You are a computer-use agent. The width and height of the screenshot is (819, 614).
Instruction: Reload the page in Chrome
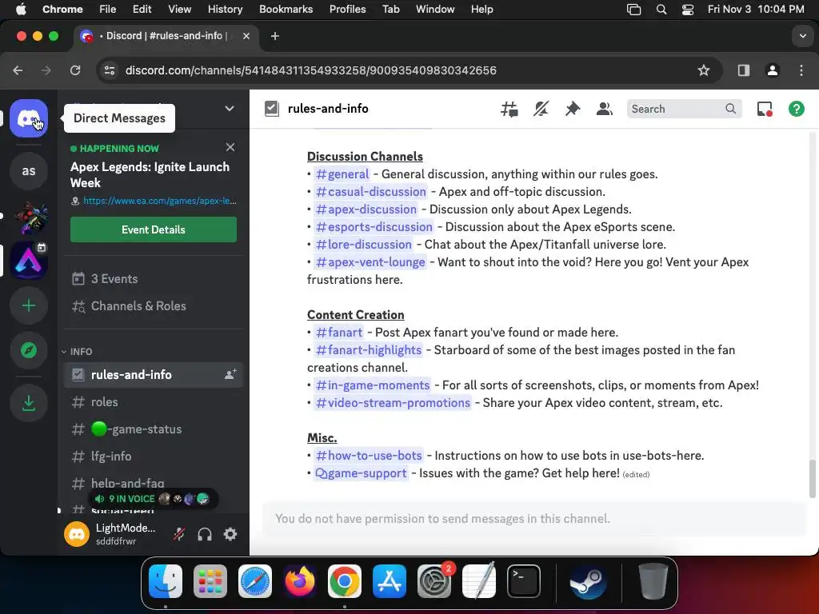(x=75, y=70)
